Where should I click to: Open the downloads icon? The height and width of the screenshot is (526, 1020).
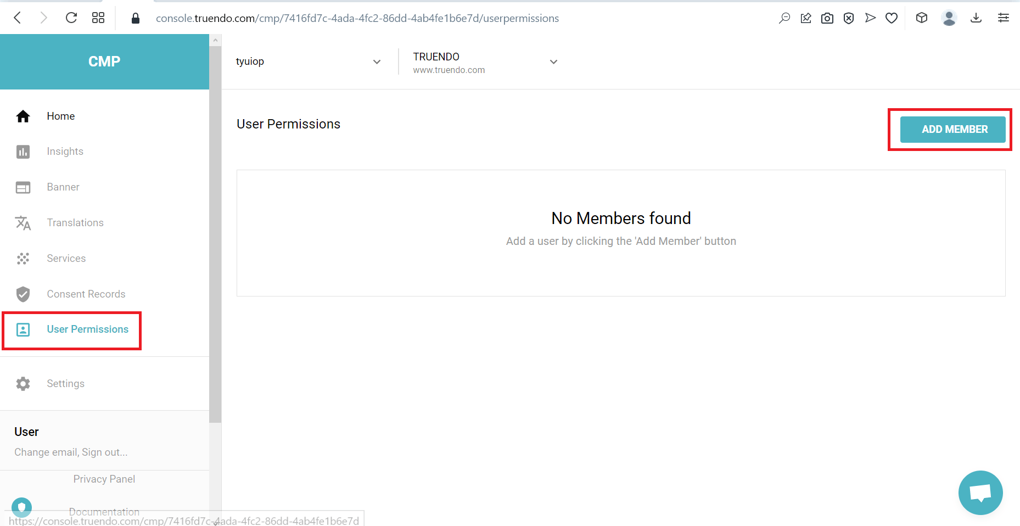pos(976,18)
